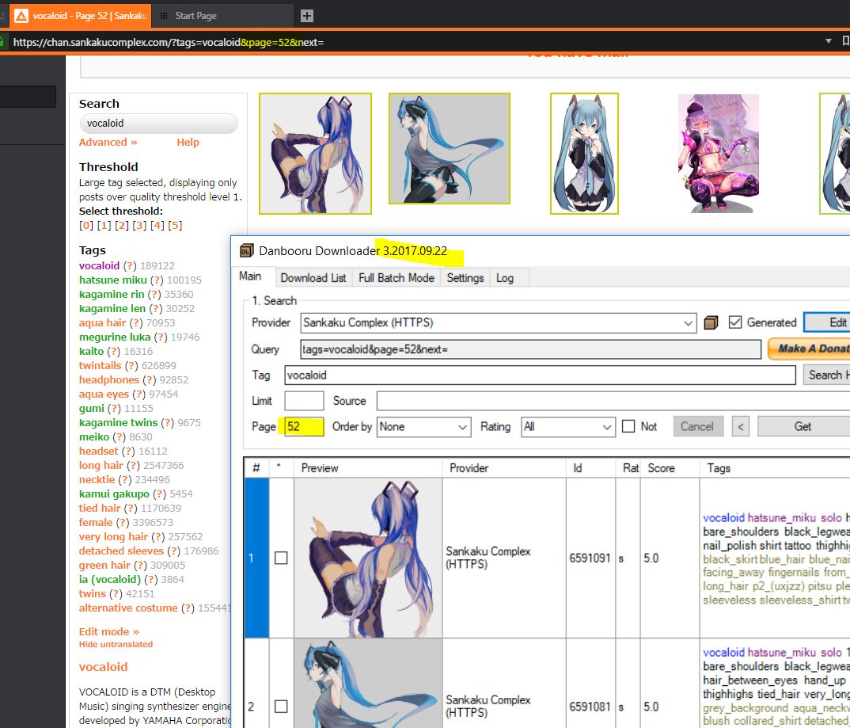Open the fourth website thumbnail with pink outfit
The width and height of the screenshot is (850, 728).
coord(719,154)
